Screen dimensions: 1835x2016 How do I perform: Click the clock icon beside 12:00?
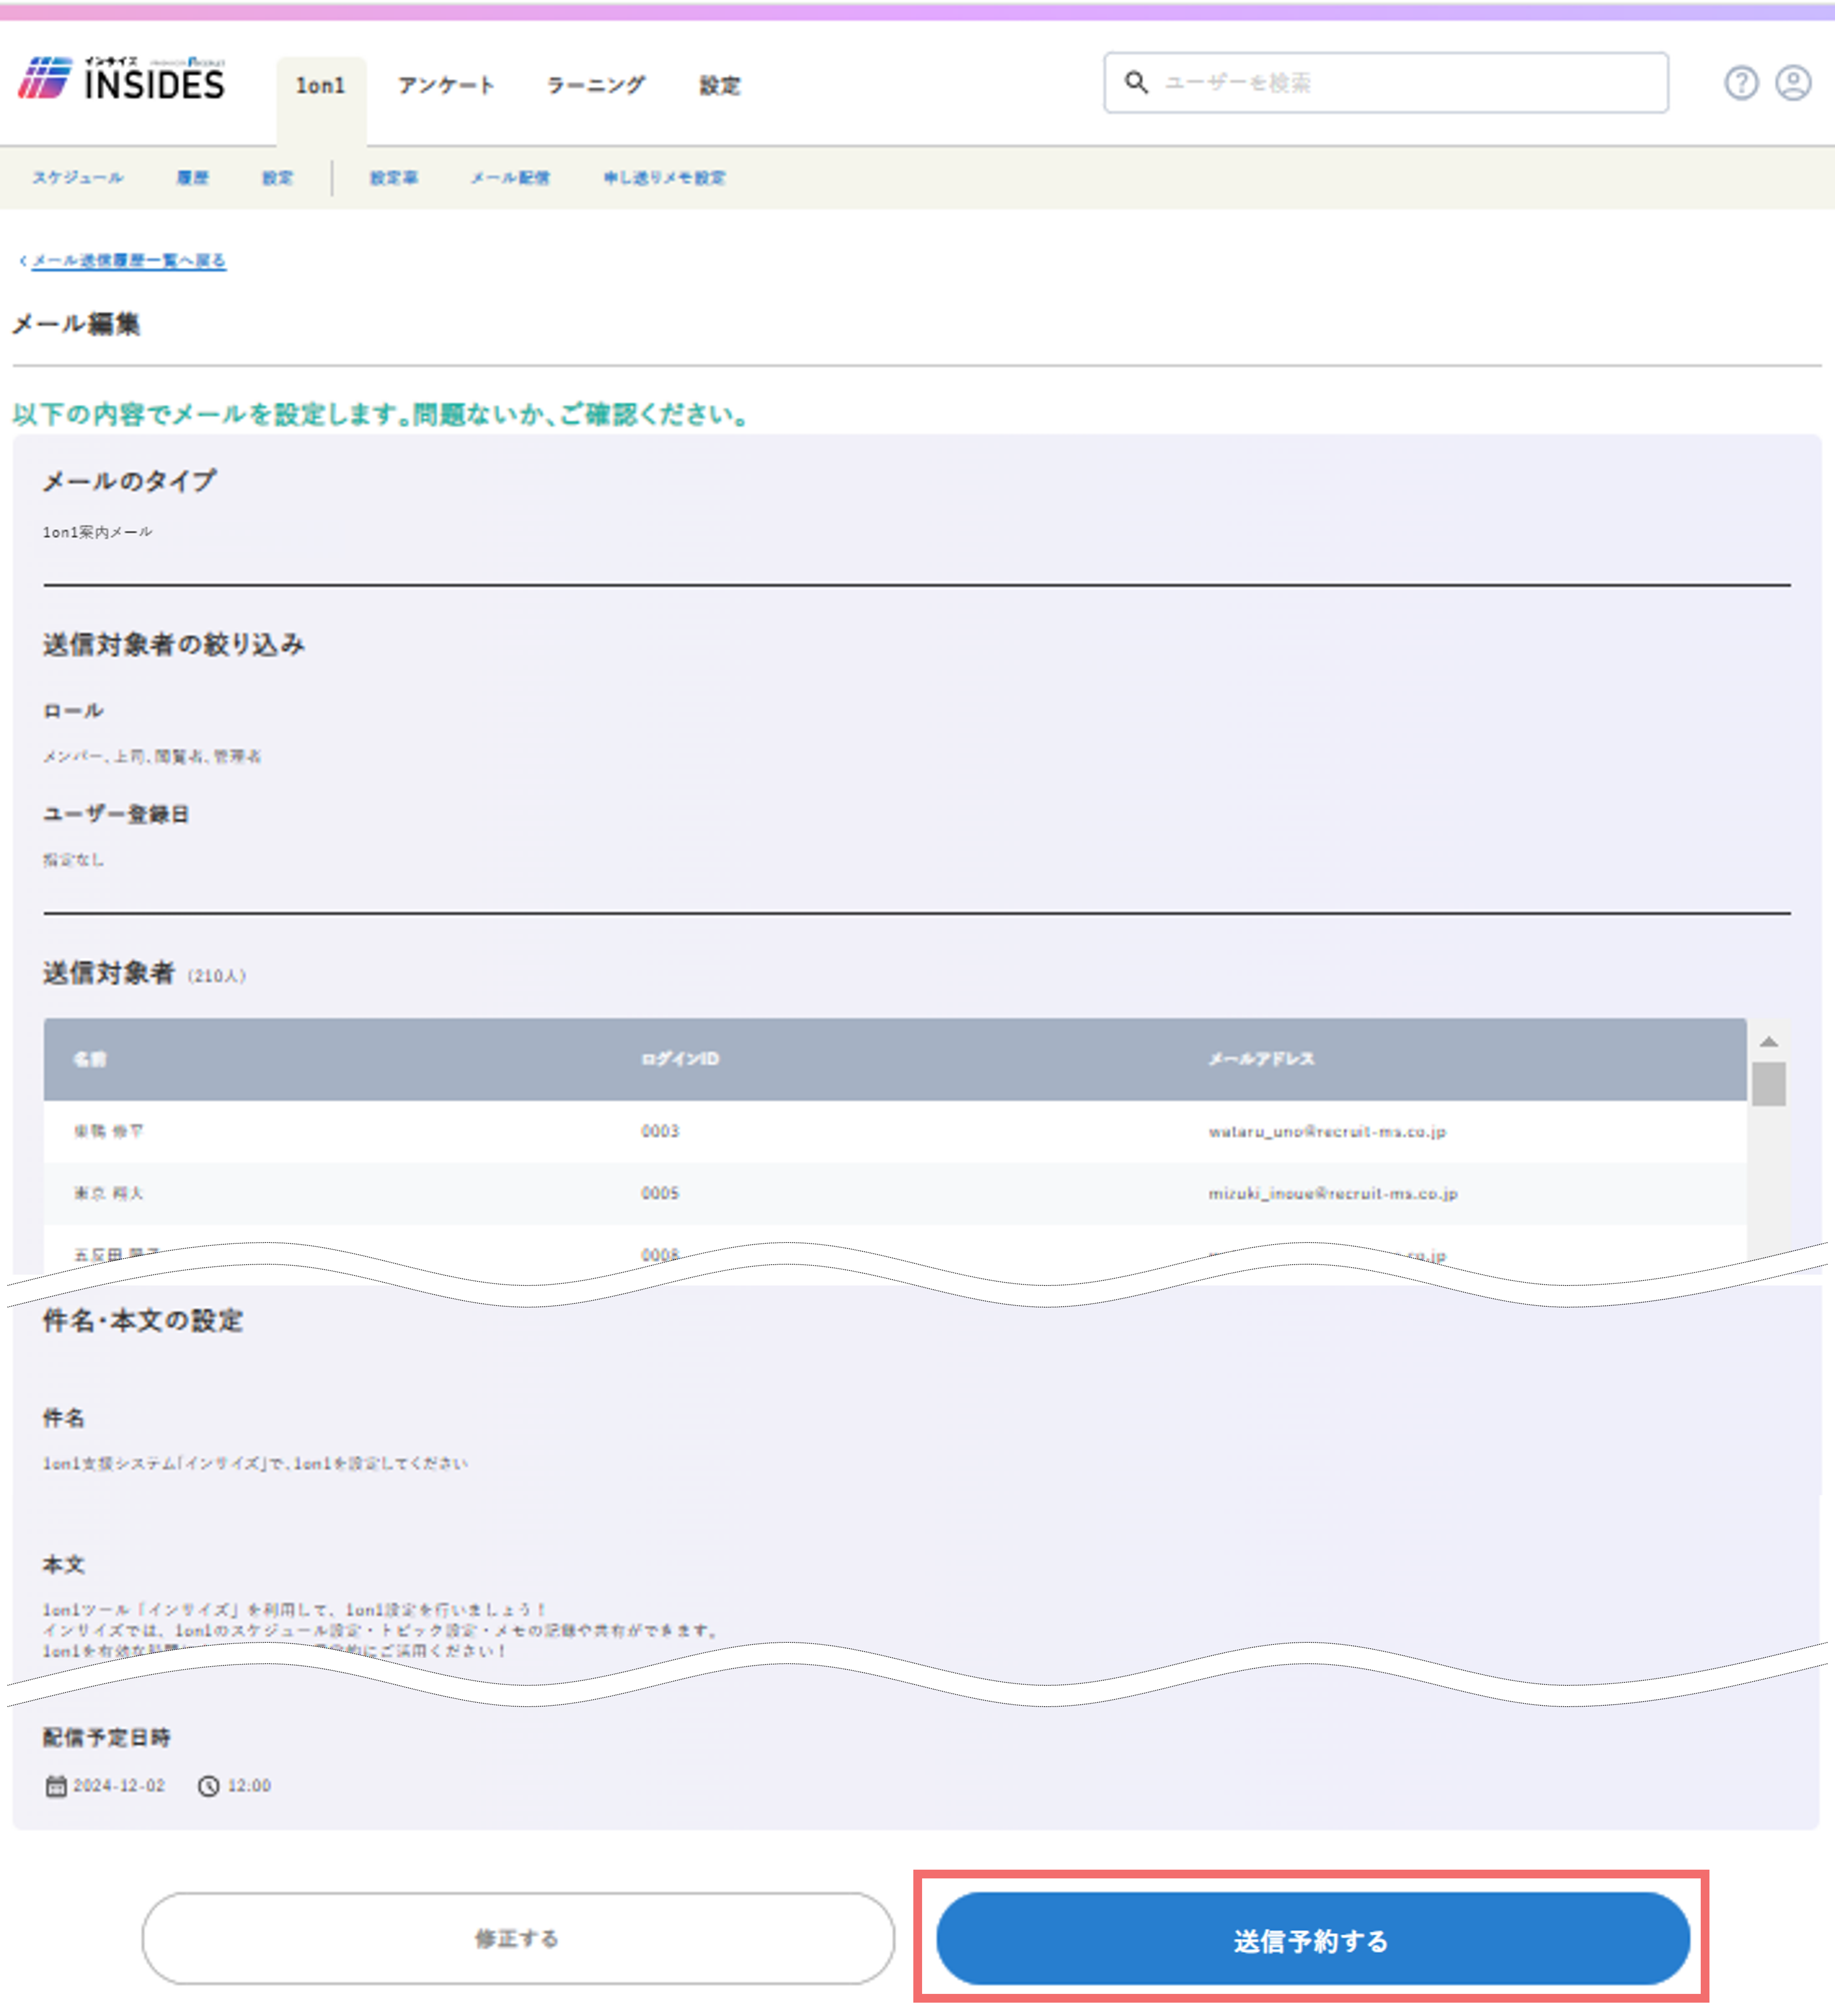point(208,1786)
